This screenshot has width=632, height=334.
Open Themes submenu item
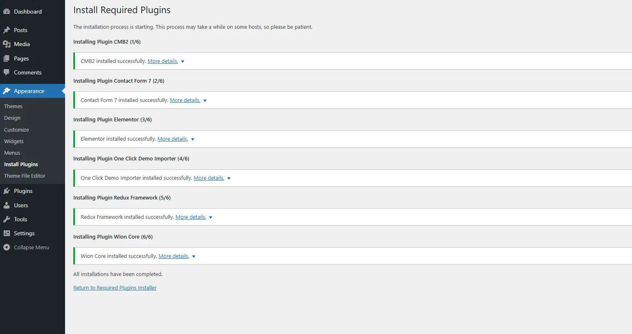(13, 106)
